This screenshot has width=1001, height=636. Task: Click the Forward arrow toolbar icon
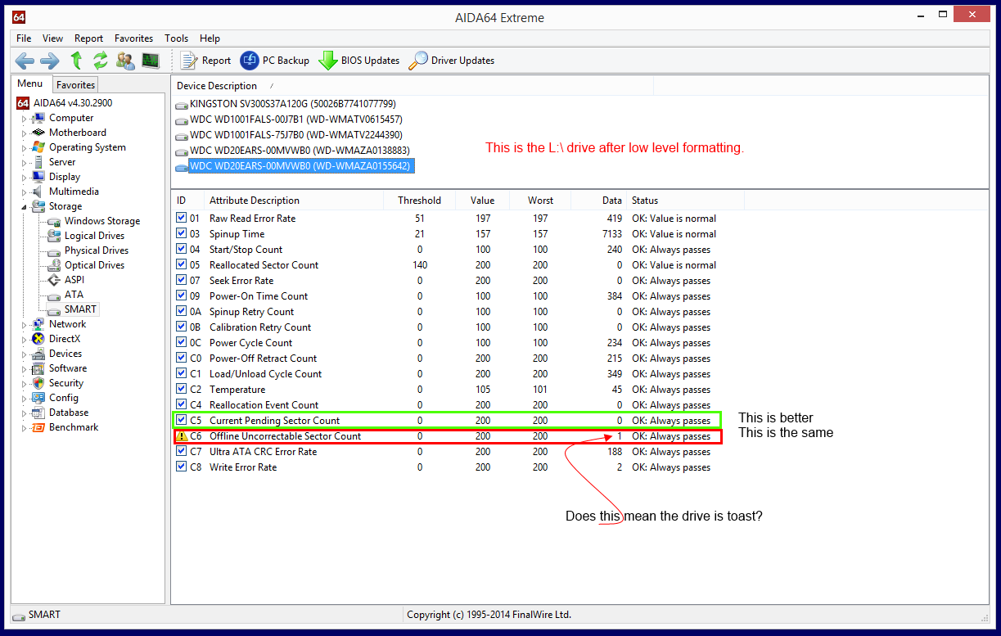[50, 60]
